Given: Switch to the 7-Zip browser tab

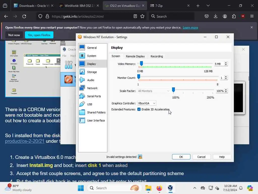Looking at the screenshot, I should (170, 6).
